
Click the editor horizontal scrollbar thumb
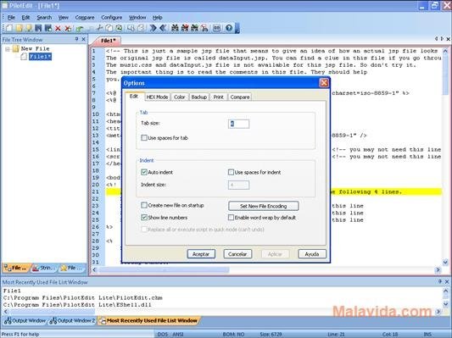click(164, 269)
